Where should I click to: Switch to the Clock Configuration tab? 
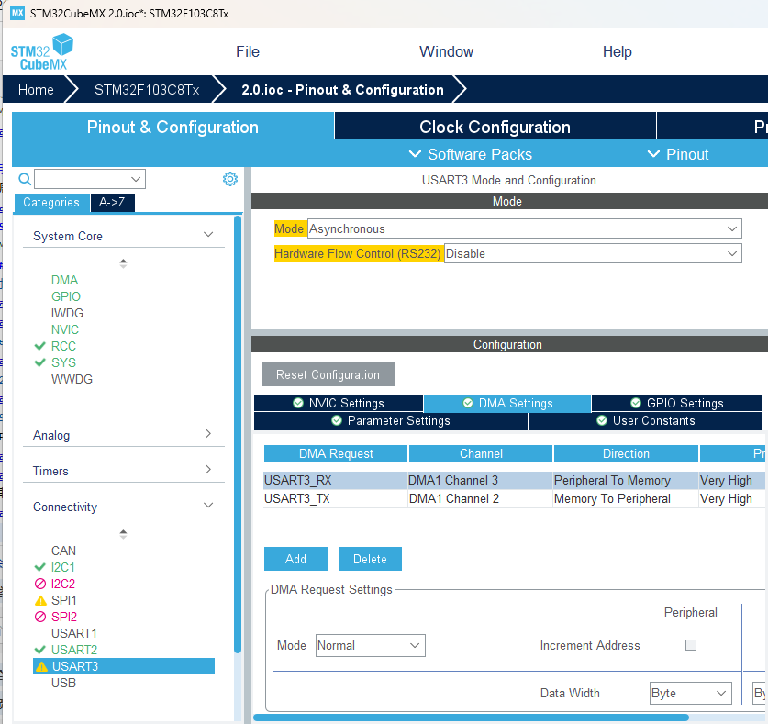[495, 127]
